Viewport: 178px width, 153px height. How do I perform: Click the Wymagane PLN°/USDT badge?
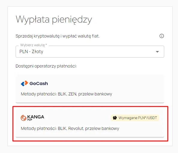[x=135, y=118]
